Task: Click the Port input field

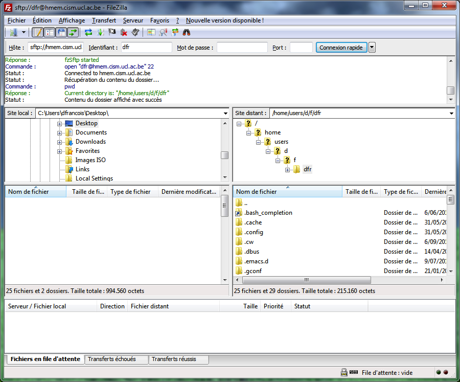Action: pyautogui.click(x=301, y=47)
